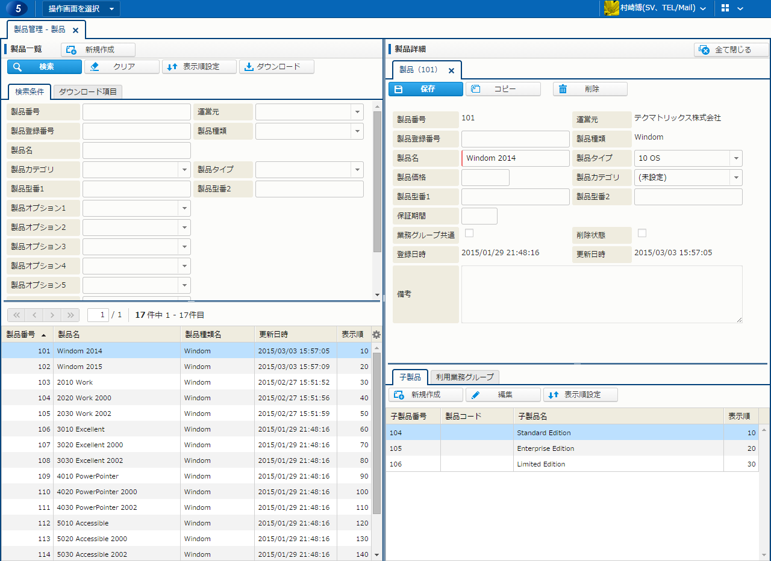This screenshot has height=561, width=771.
Task: Switch to the ダウンロード項目 tab
Action: [88, 91]
